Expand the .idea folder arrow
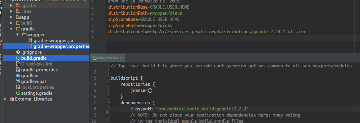 tap(11, 11)
